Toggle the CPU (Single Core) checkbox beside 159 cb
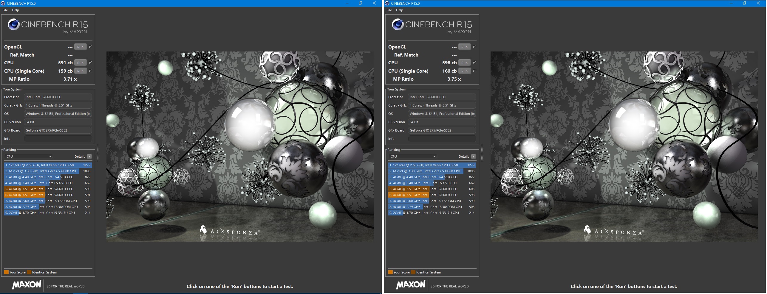767x294 pixels. pyautogui.click(x=90, y=71)
